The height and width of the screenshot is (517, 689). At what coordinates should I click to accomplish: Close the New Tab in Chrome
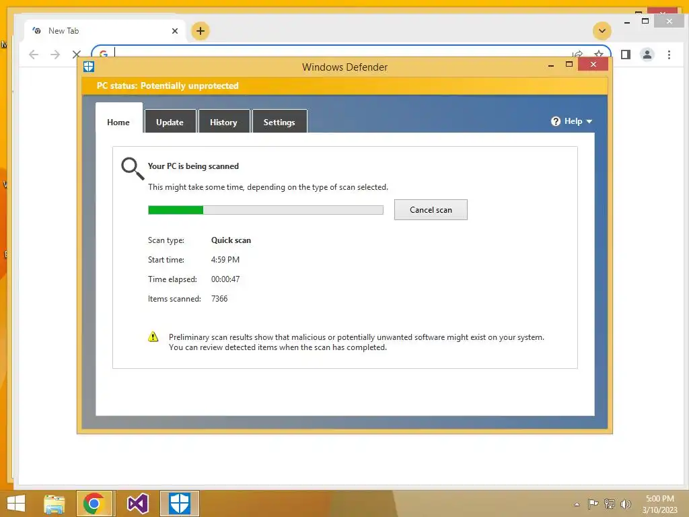[x=175, y=31]
